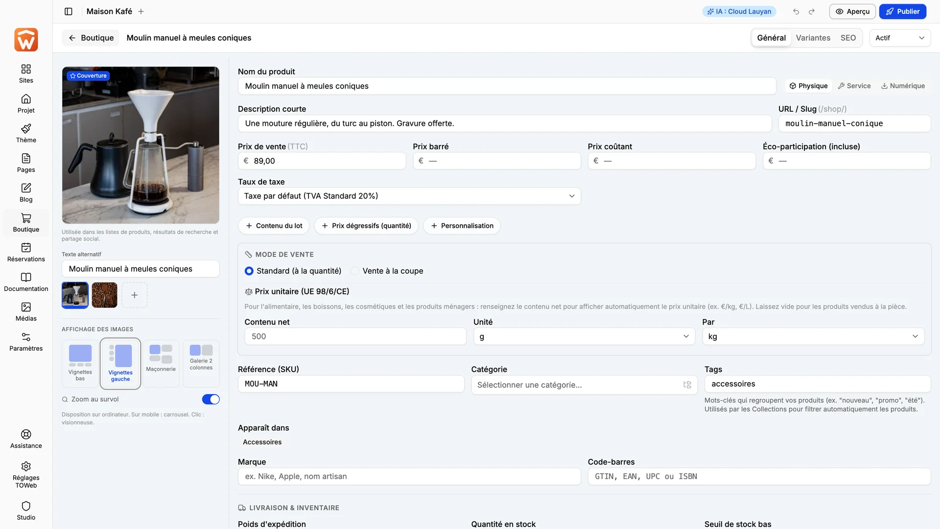Switch to the SEO tab
The height and width of the screenshot is (529, 940).
pyautogui.click(x=848, y=38)
